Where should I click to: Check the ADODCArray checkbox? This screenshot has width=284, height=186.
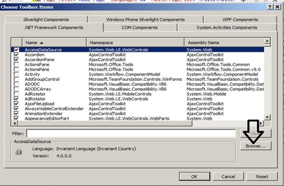tap(16, 89)
